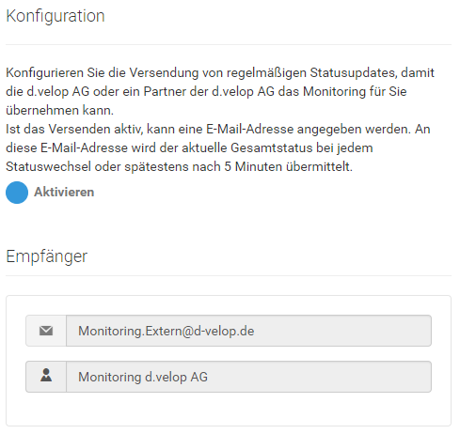Click the word Gesamtstatus in the description
This screenshot has width=460, height=434.
(272, 147)
